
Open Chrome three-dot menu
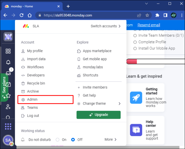pos(182,15)
